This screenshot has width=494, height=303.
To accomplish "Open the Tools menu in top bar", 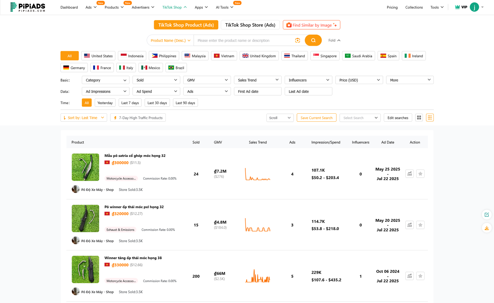I will tap(437, 7).
